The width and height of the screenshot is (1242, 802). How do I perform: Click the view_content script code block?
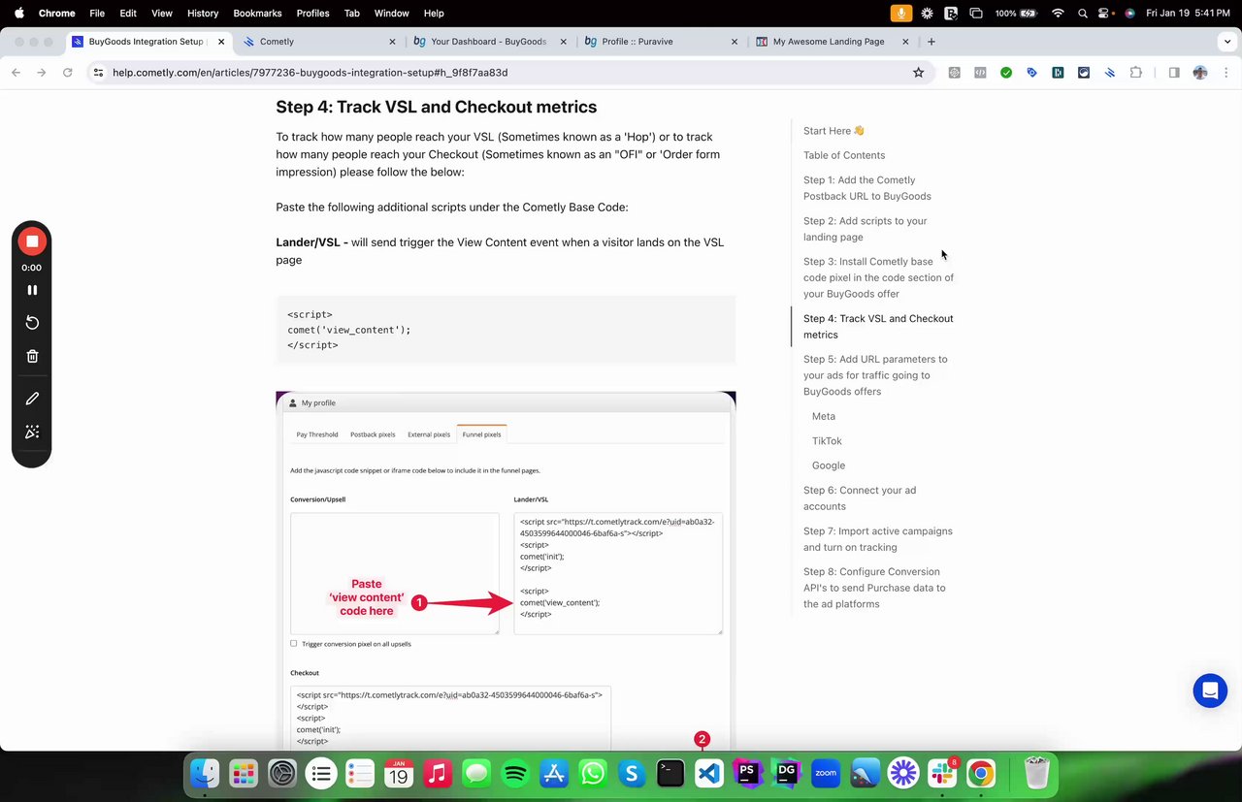tap(506, 330)
